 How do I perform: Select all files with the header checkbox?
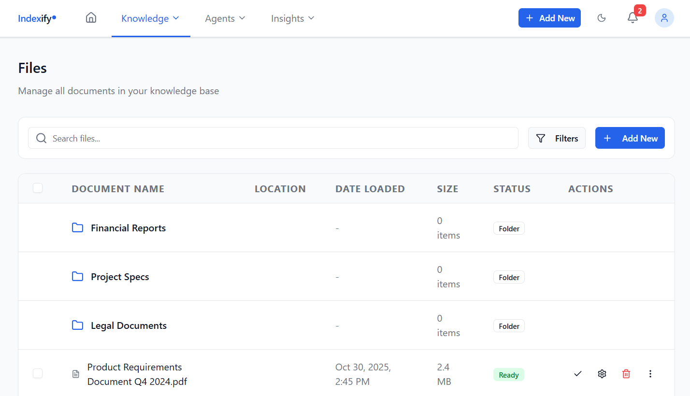pyautogui.click(x=37, y=188)
